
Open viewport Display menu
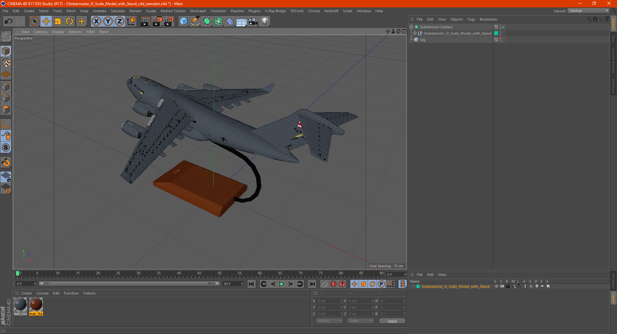pyautogui.click(x=58, y=32)
